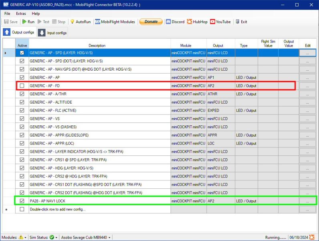This screenshot has width=319, height=241.
Task: Edit the GENERIC - AP - ALTITUDE config
Action: click(307, 102)
